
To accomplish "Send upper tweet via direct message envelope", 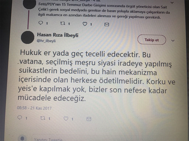I will point(106,25).
